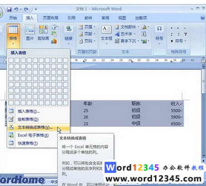This screenshot has height=186, width=206.
Task: Click the Undo arrow icon
Action: coord(16,10)
